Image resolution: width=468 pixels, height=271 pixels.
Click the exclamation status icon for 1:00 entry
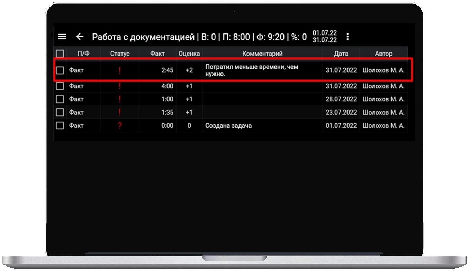120,99
